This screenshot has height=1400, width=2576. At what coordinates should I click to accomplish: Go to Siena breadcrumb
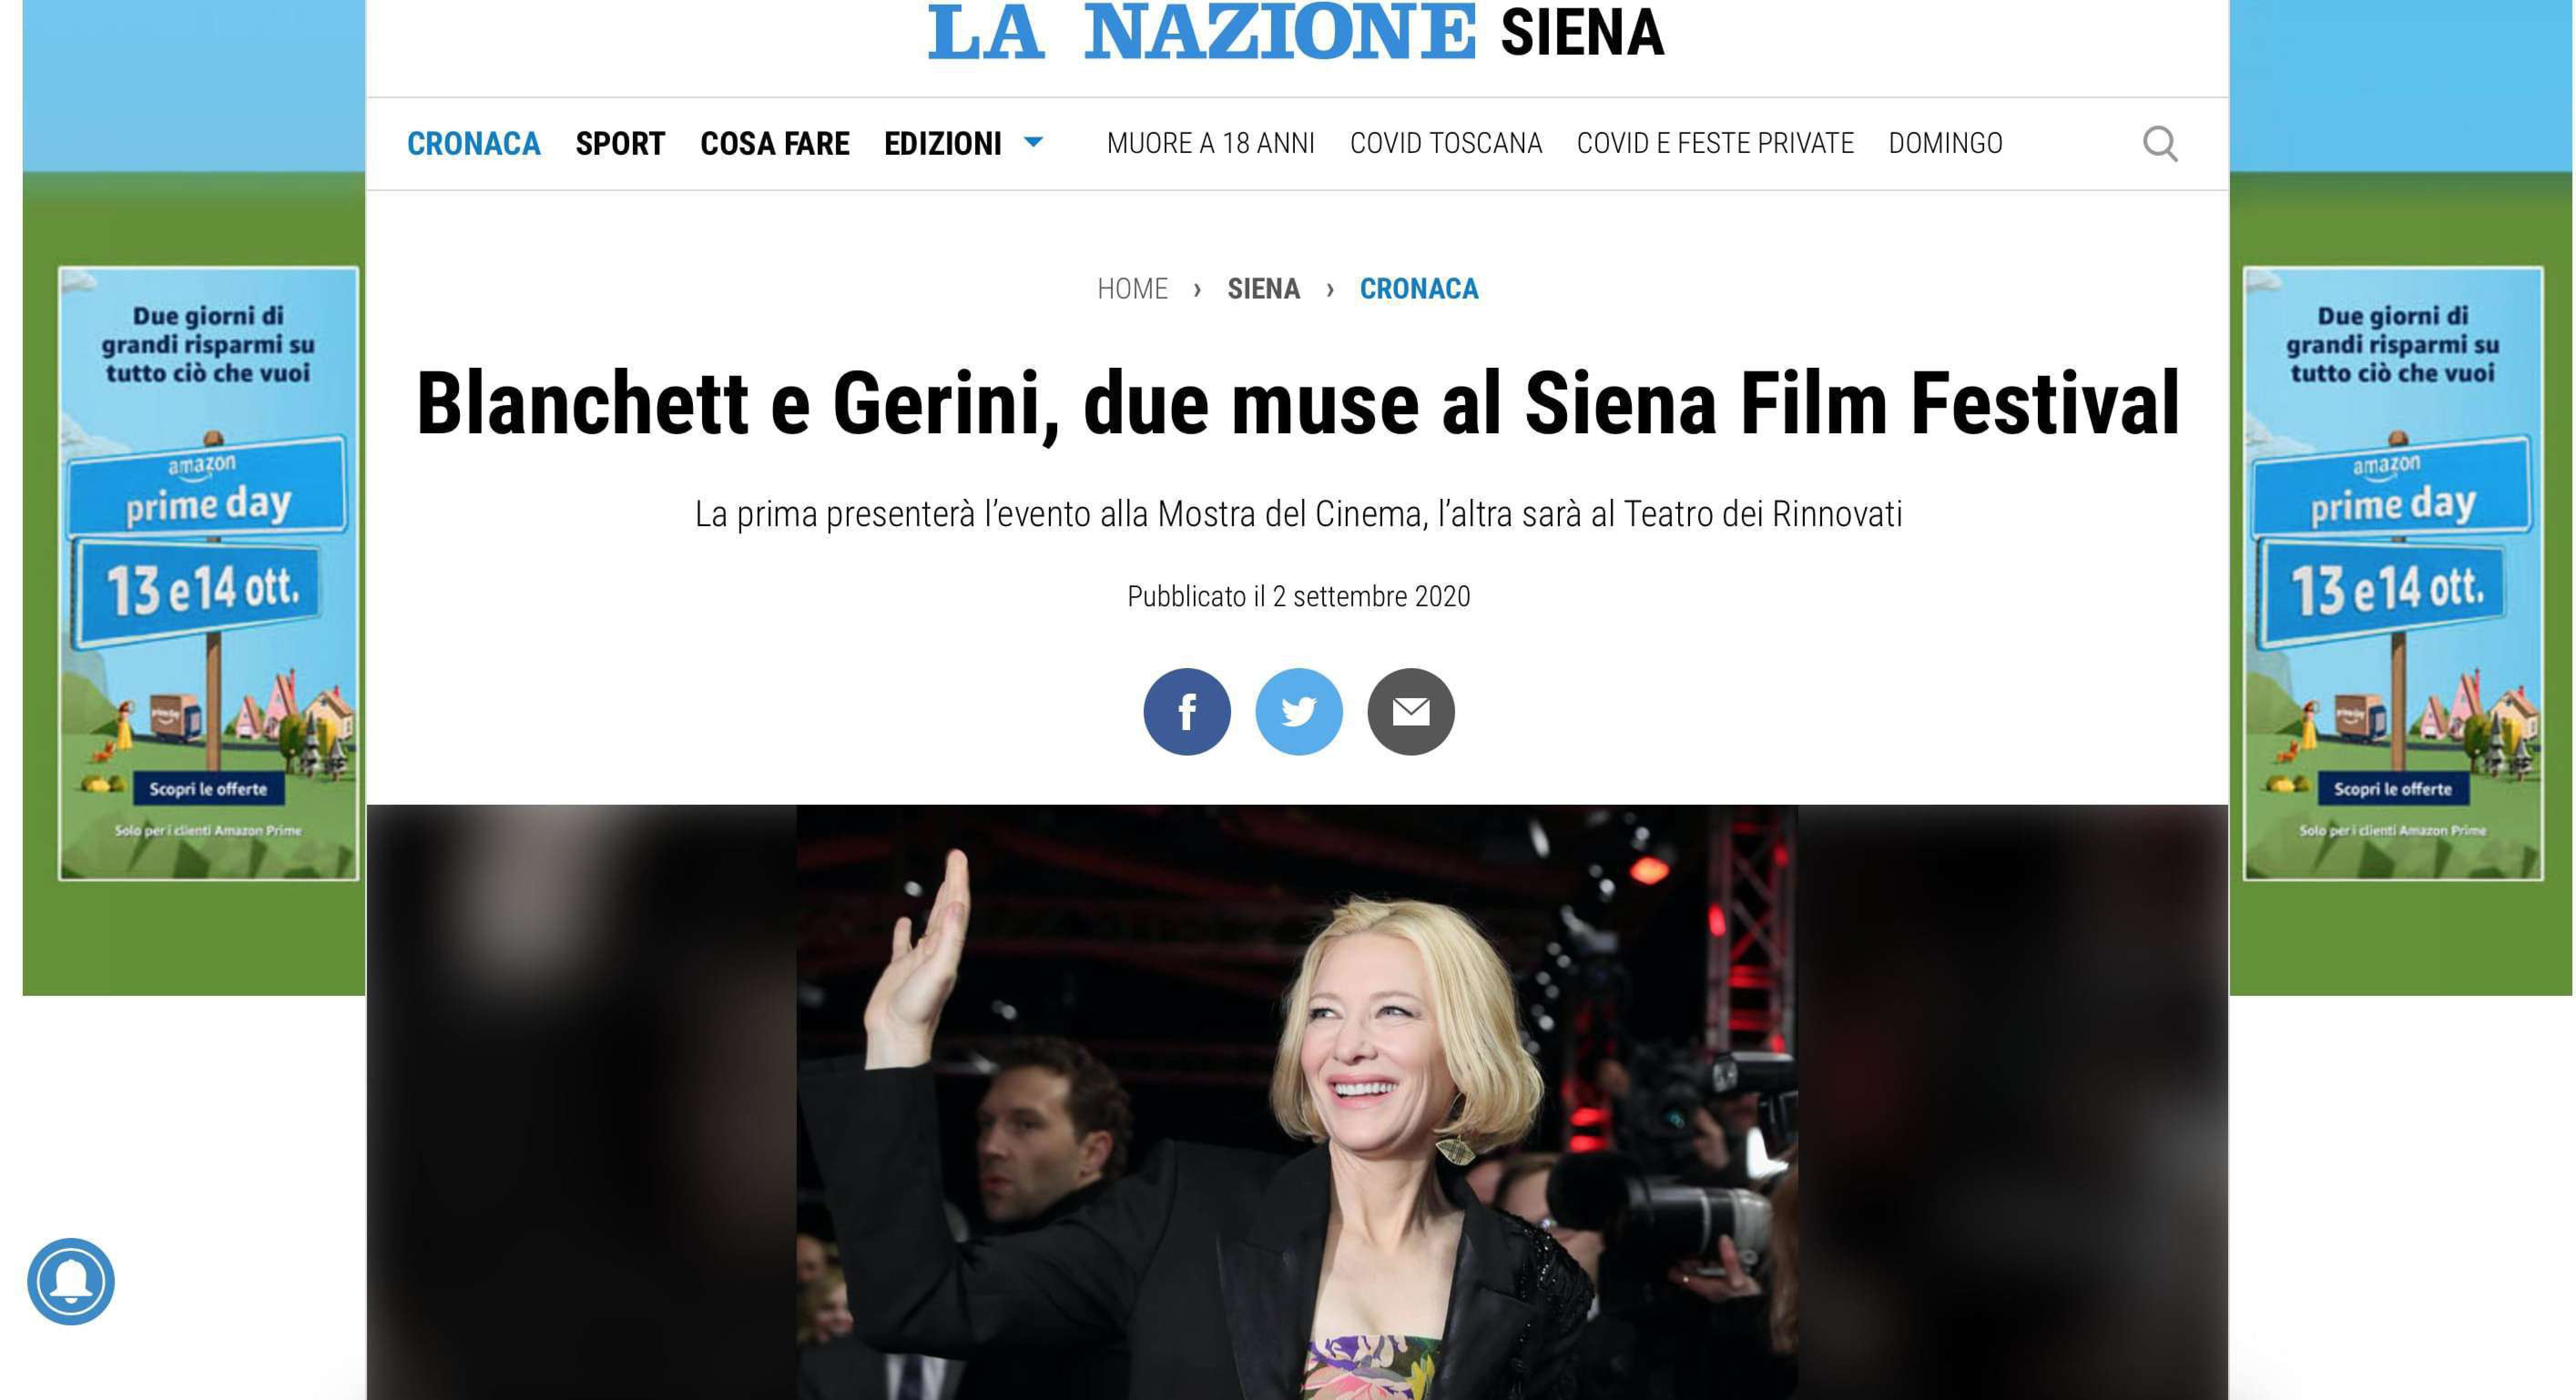[1264, 289]
